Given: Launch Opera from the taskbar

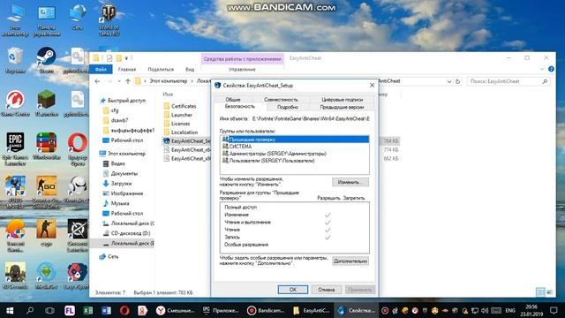Looking at the screenshot, I should [x=124, y=310].
